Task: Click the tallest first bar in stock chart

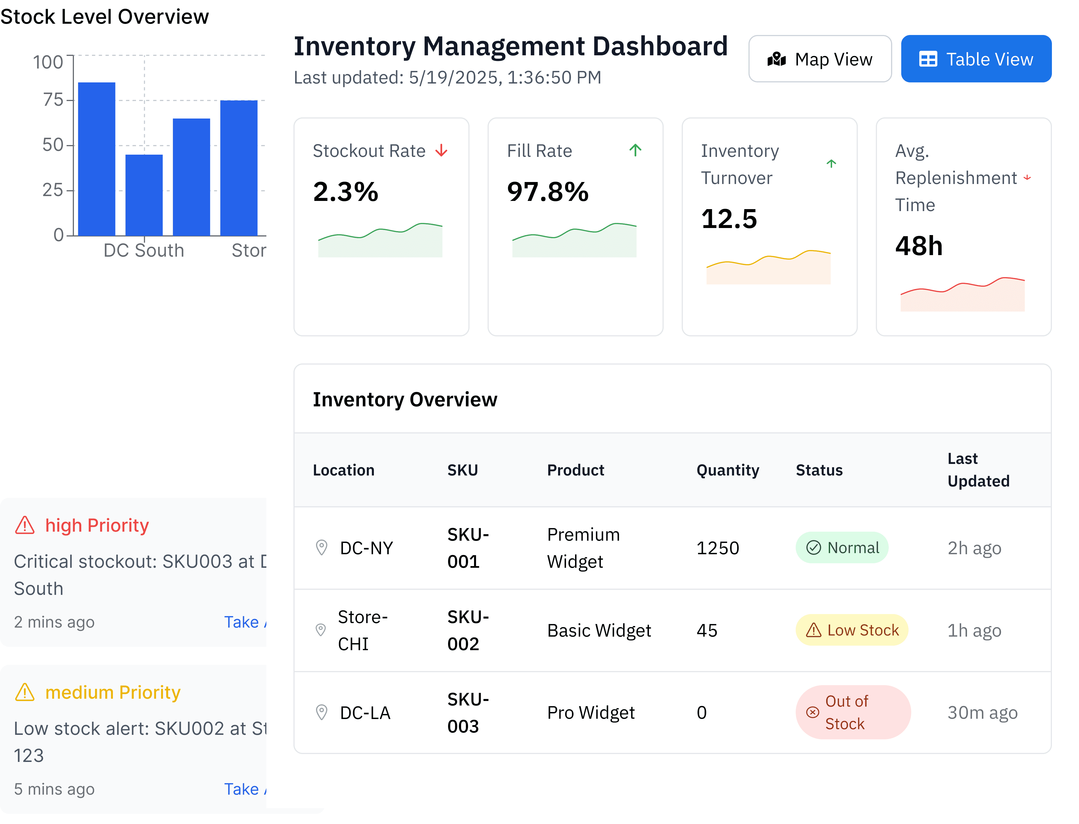Action: [97, 159]
